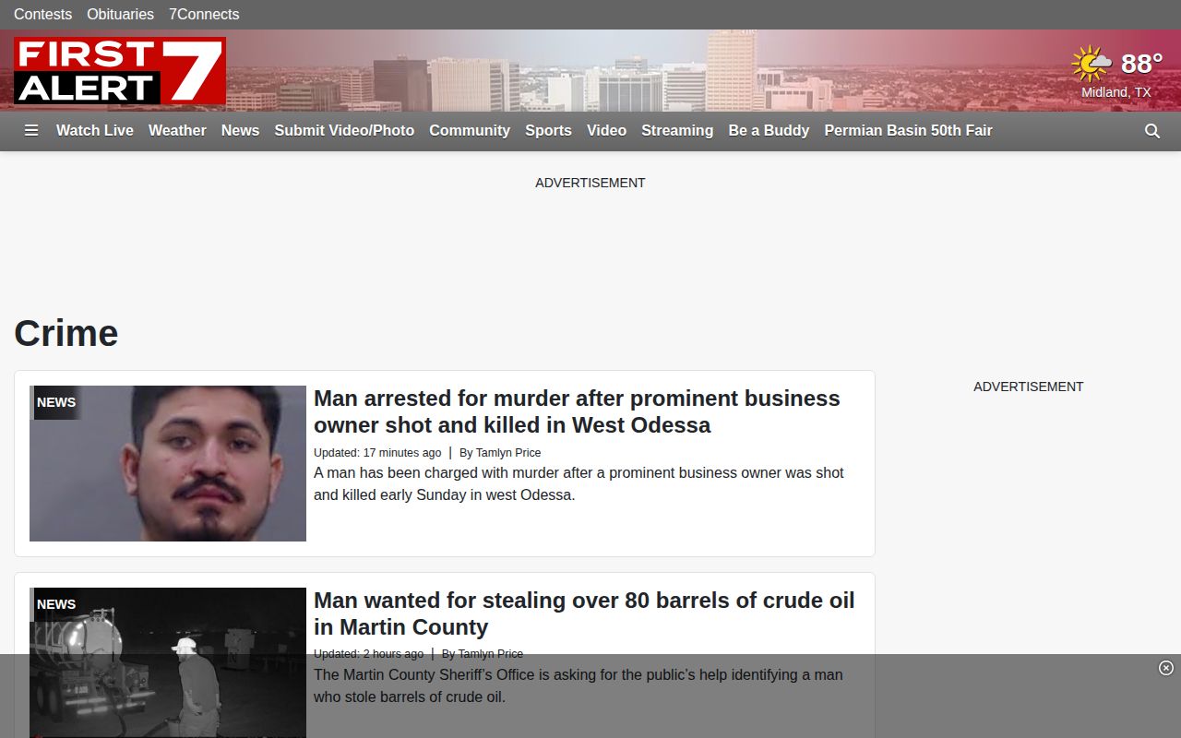Screen dimensions: 1181x738
Task: Go to the News section
Action: [240, 131]
